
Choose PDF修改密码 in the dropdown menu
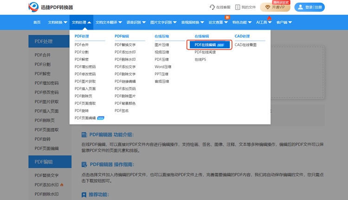85,74
